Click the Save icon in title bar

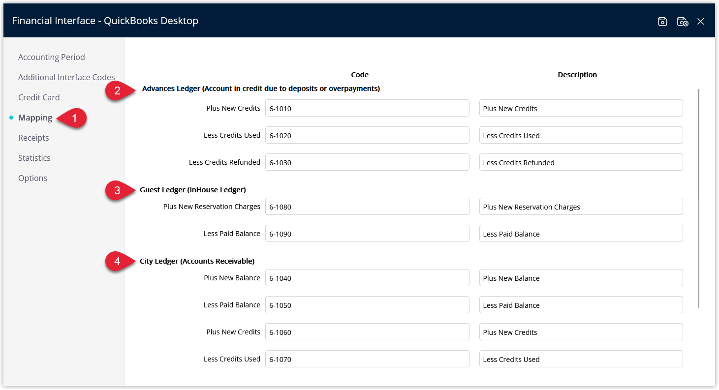[662, 21]
